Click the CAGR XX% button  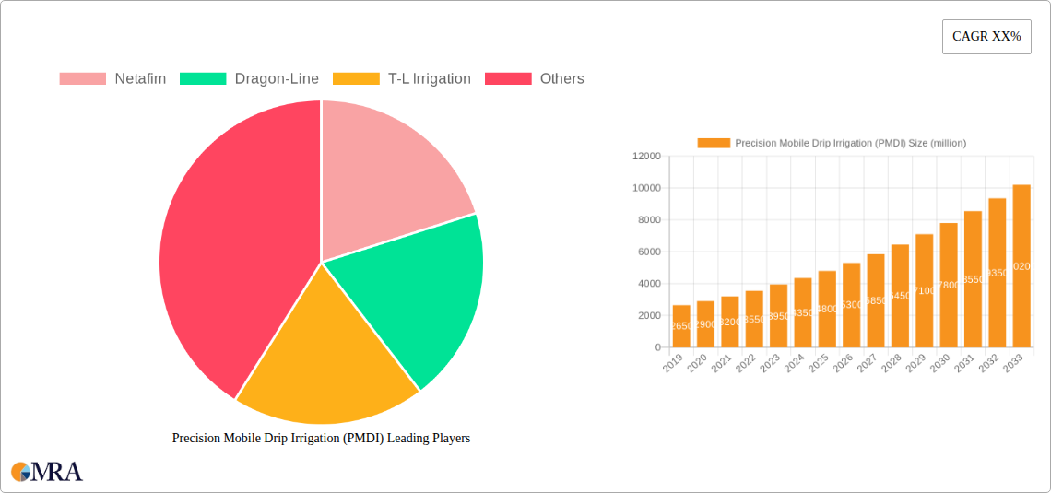[x=986, y=37]
